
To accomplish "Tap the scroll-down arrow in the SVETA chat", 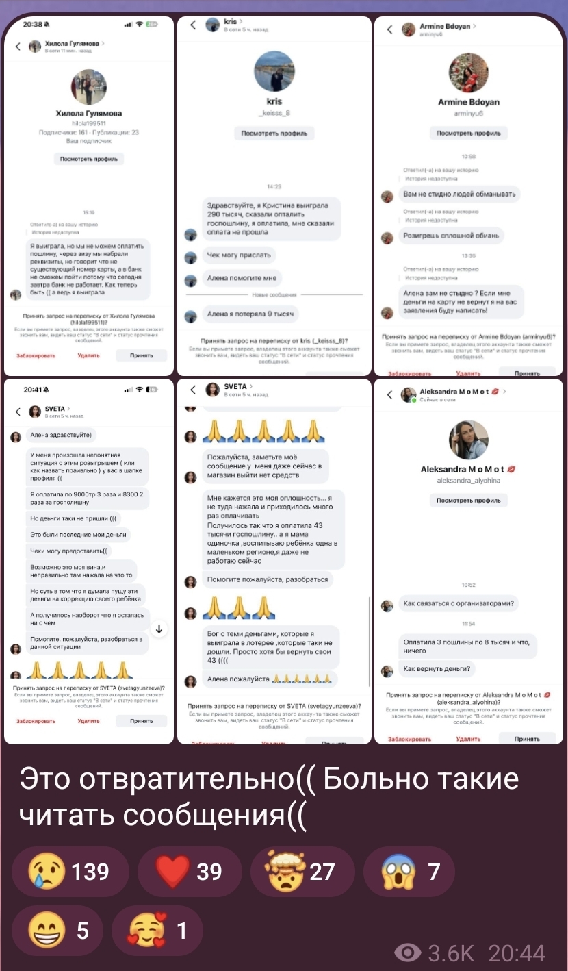I will (x=159, y=629).
